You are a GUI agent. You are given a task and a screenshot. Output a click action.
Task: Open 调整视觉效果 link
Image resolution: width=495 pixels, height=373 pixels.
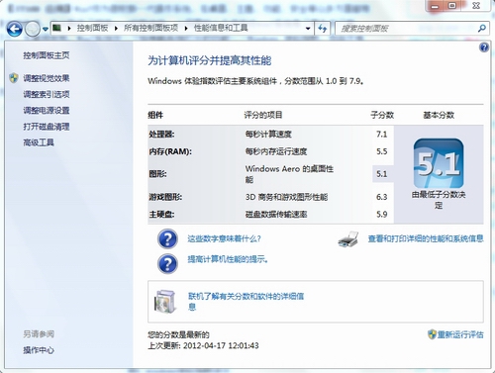pyautogui.click(x=47, y=78)
